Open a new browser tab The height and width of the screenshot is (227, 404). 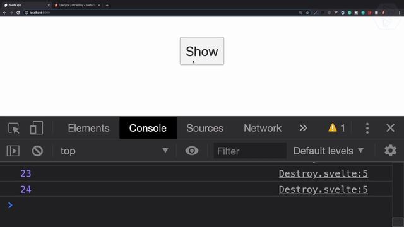(107, 5)
